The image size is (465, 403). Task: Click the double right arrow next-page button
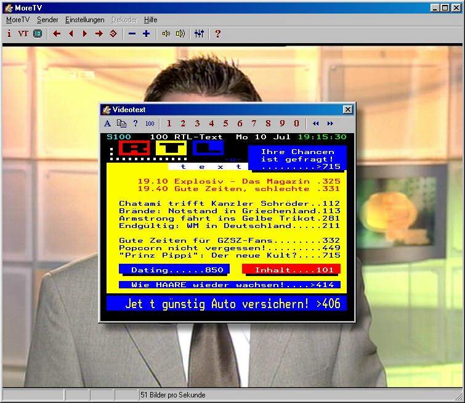[x=330, y=124]
